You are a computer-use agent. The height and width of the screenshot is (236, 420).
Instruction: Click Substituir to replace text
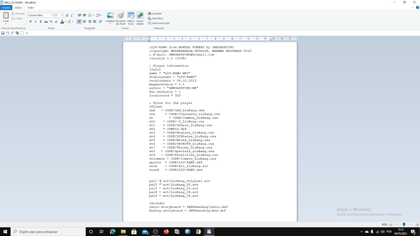coord(156,18)
